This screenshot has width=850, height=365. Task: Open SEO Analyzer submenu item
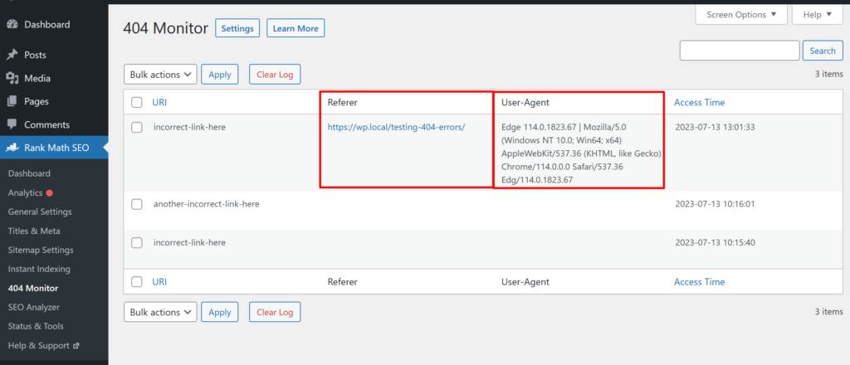(x=33, y=307)
